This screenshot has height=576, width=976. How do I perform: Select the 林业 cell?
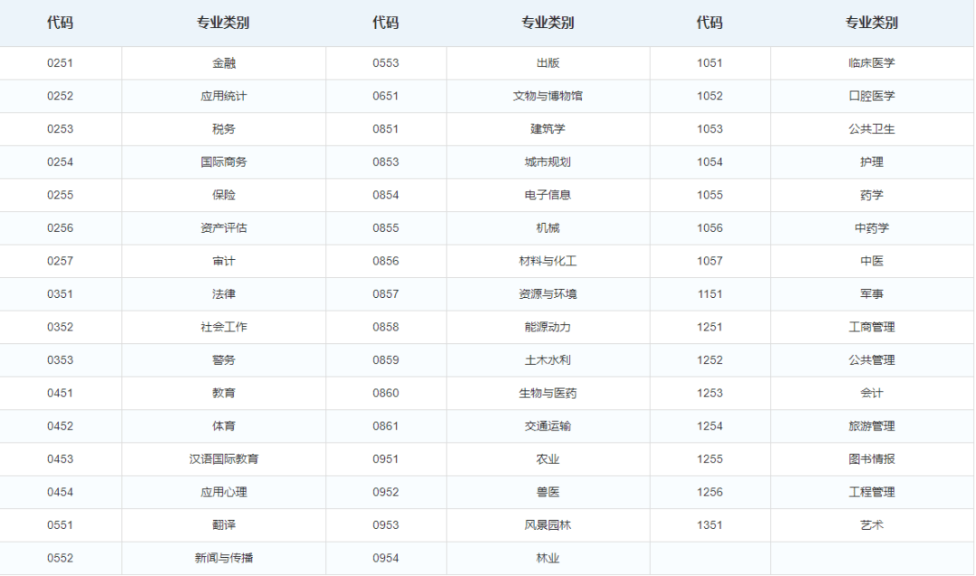(548, 557)
